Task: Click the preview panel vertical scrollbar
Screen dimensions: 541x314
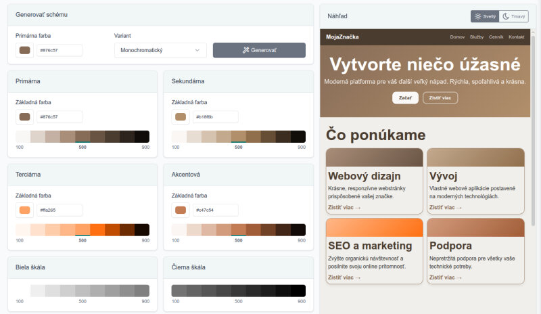Action: [x=534, y=129]
